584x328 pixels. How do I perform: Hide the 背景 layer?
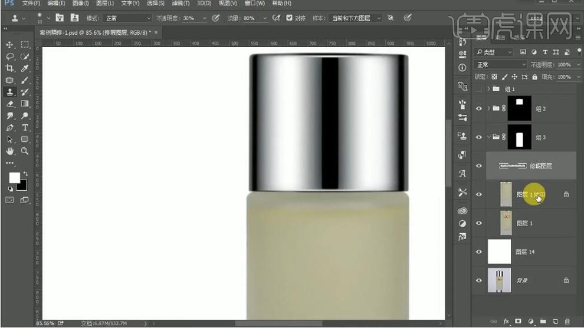pos(479,280)
